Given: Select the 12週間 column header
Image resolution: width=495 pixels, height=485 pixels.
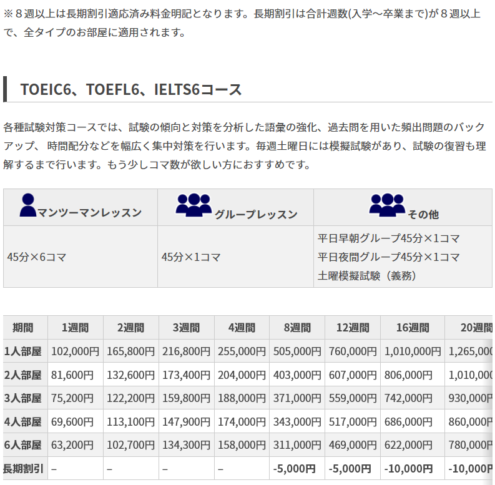Looking at the screenshot, I should [x=353, y=328].
